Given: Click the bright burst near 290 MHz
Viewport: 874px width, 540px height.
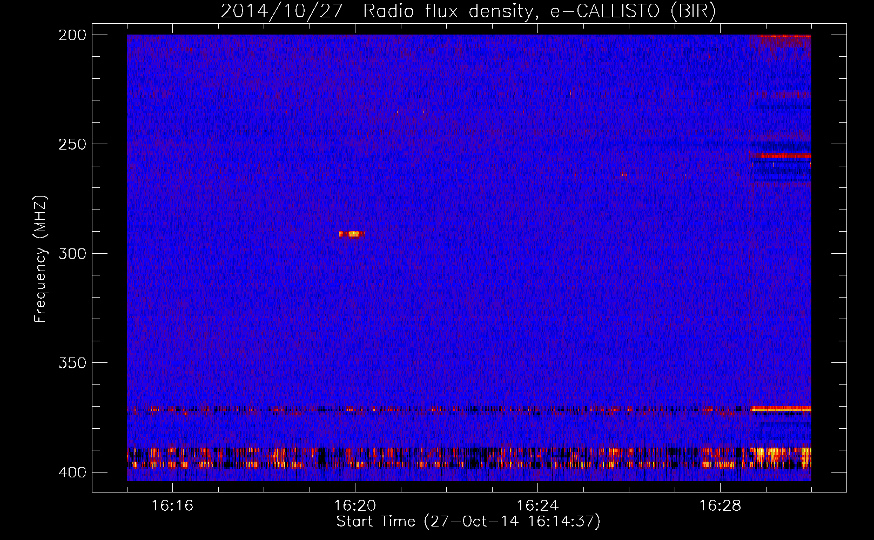Looking at the screenshot, I should point(352,234).
